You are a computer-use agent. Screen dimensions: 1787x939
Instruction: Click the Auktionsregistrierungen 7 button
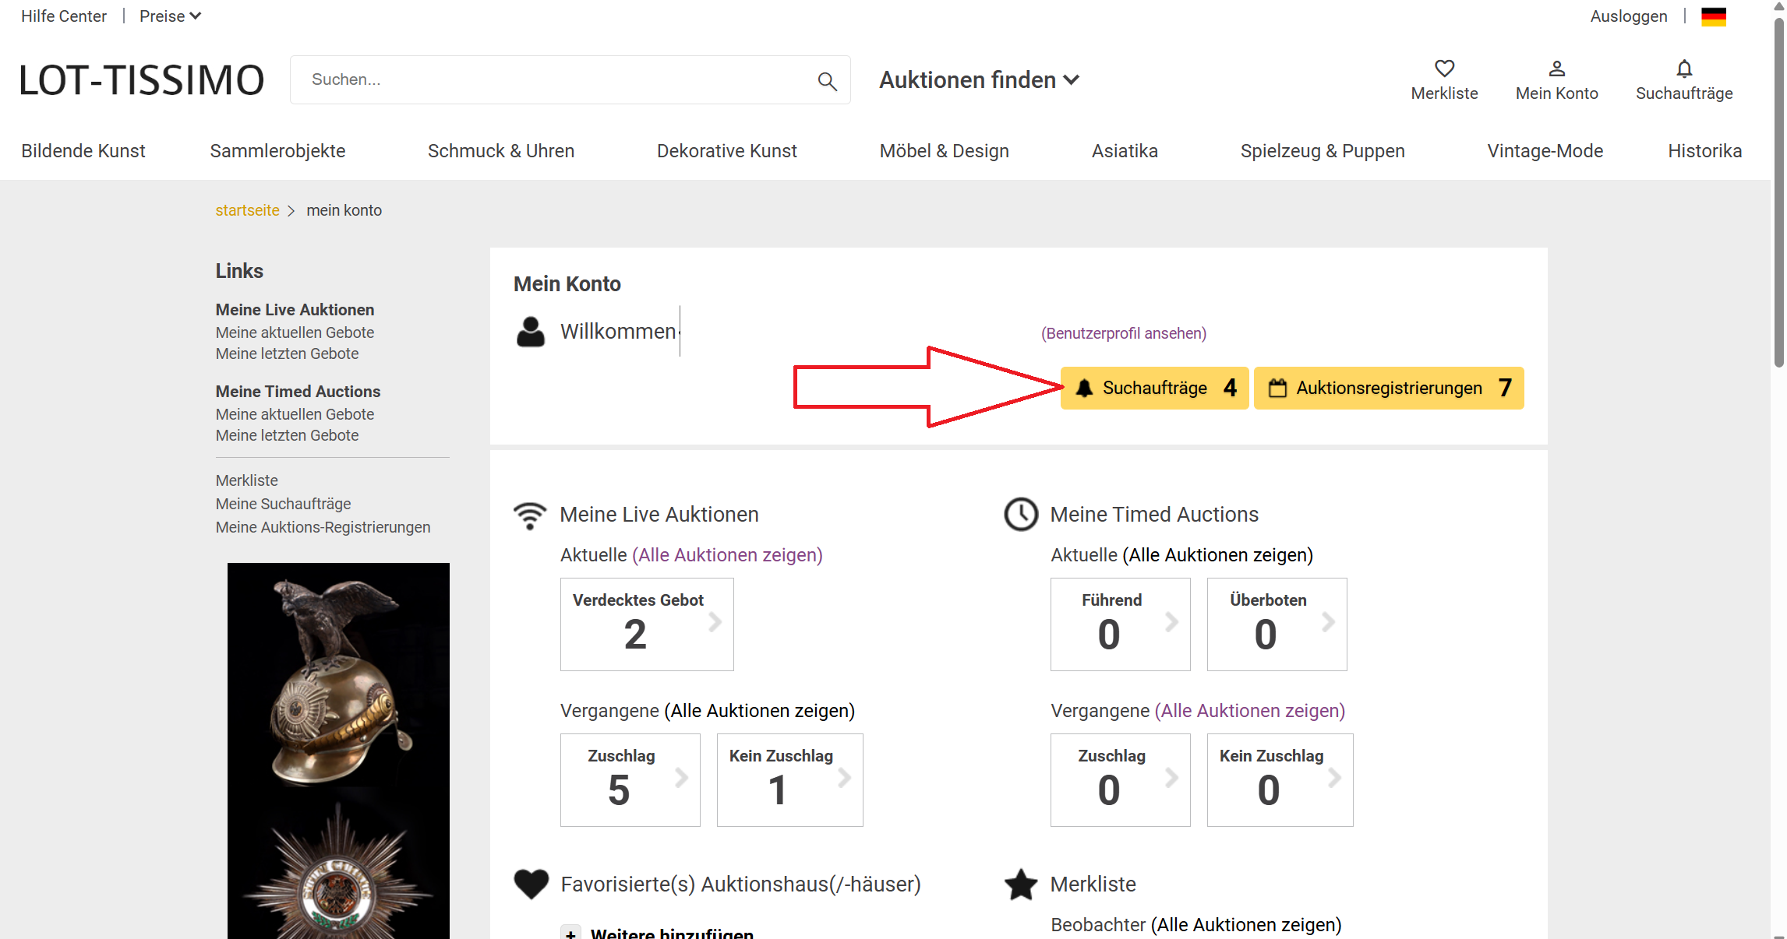tap(1389, 388)
